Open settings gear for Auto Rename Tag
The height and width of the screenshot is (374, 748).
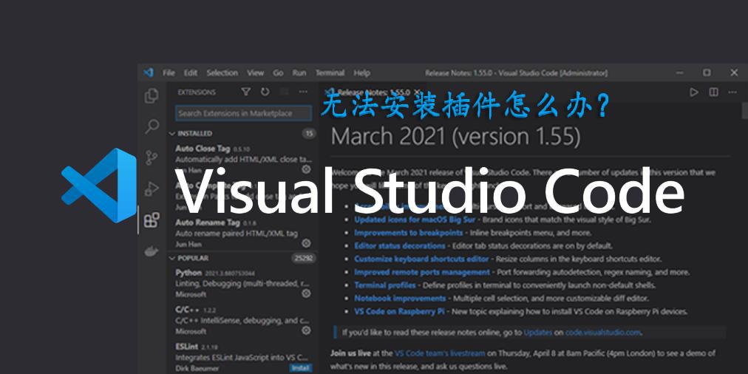pyautogui.click(x=306, y=243)
